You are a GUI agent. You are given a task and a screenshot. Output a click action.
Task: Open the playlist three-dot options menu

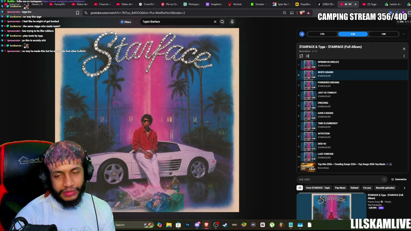coord(404,56)
